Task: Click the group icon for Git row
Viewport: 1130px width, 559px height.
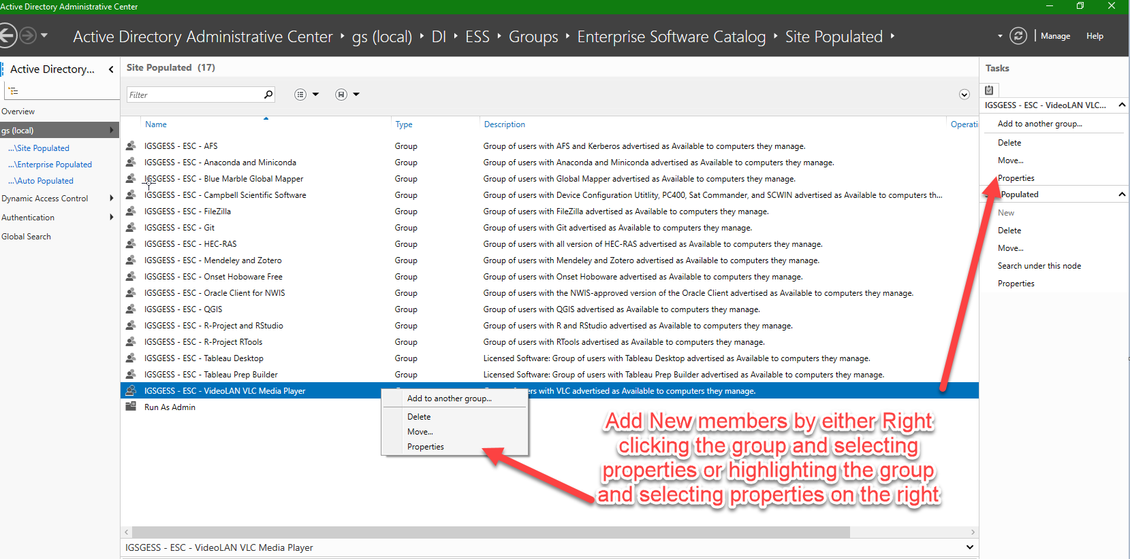Action: (x=131, y=227)
